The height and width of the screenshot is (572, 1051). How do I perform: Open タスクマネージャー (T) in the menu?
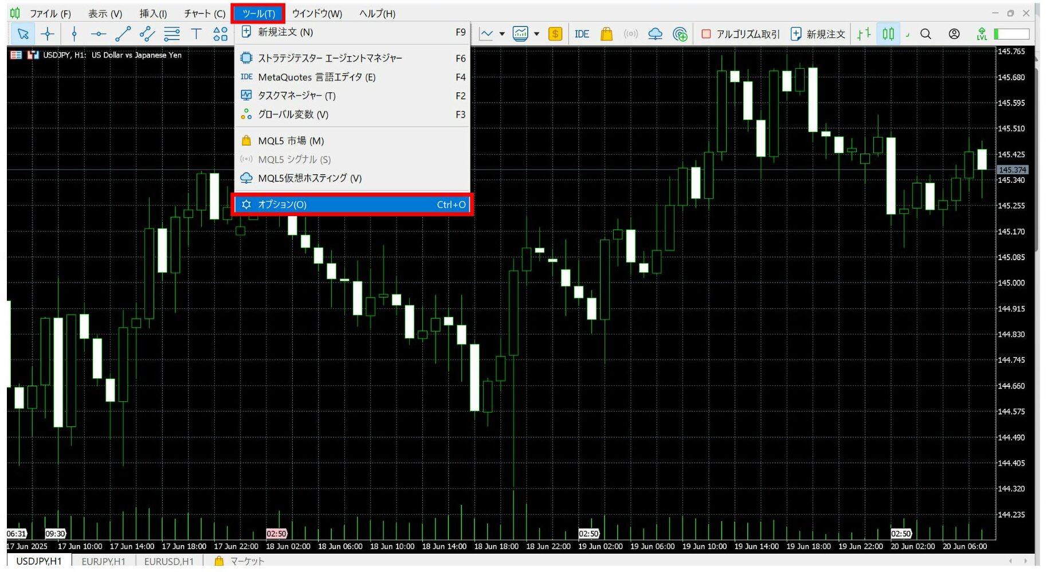click(296, 96)
